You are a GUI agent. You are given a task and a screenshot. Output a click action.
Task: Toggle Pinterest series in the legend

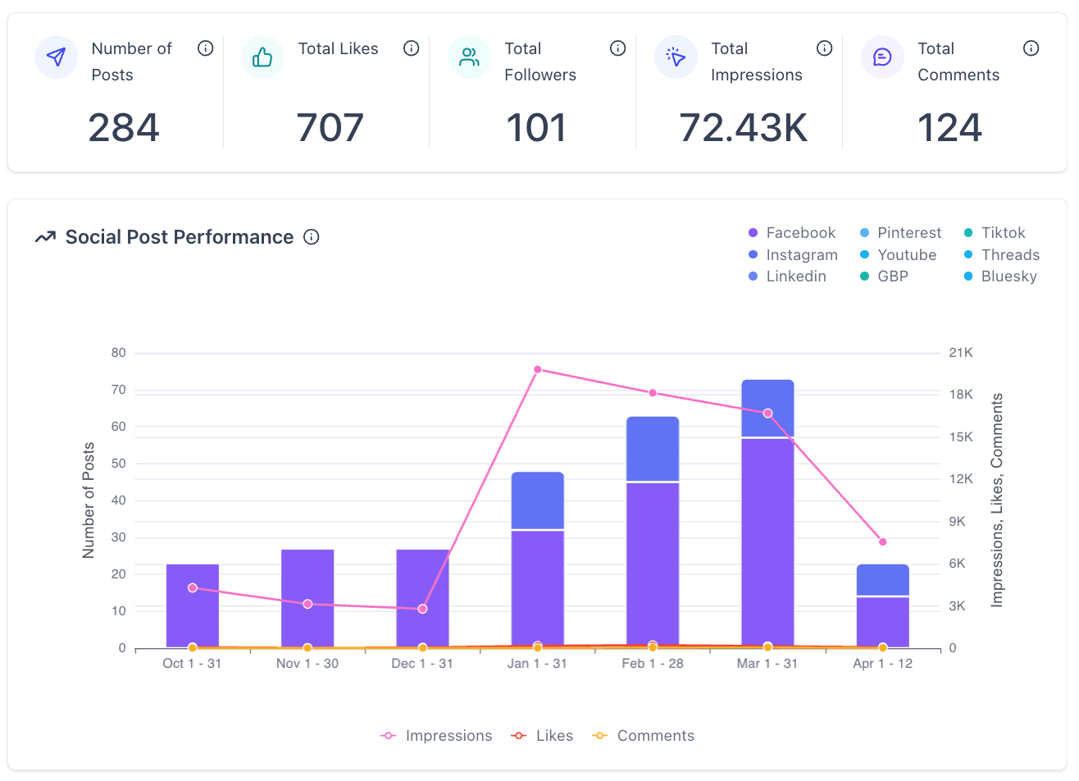(900, 233)
